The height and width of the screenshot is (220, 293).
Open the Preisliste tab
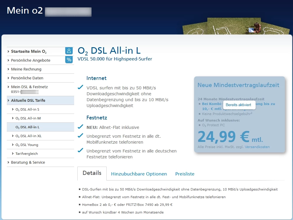click(x=185, y=174)
